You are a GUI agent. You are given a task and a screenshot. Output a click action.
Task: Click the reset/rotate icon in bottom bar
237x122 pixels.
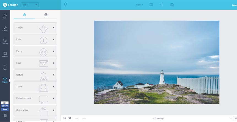pyautogui.click(x=65, y=118)
